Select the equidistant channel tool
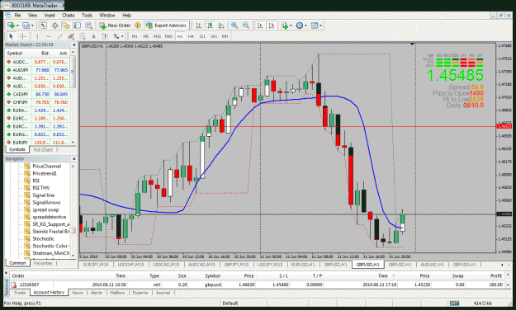This screenshot has height=310, width=516. click(x=71, y=36)
